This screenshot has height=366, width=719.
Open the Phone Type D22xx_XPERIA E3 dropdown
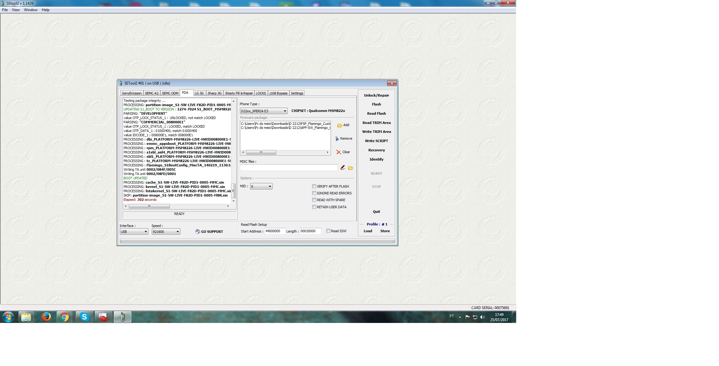click(264, 111)
